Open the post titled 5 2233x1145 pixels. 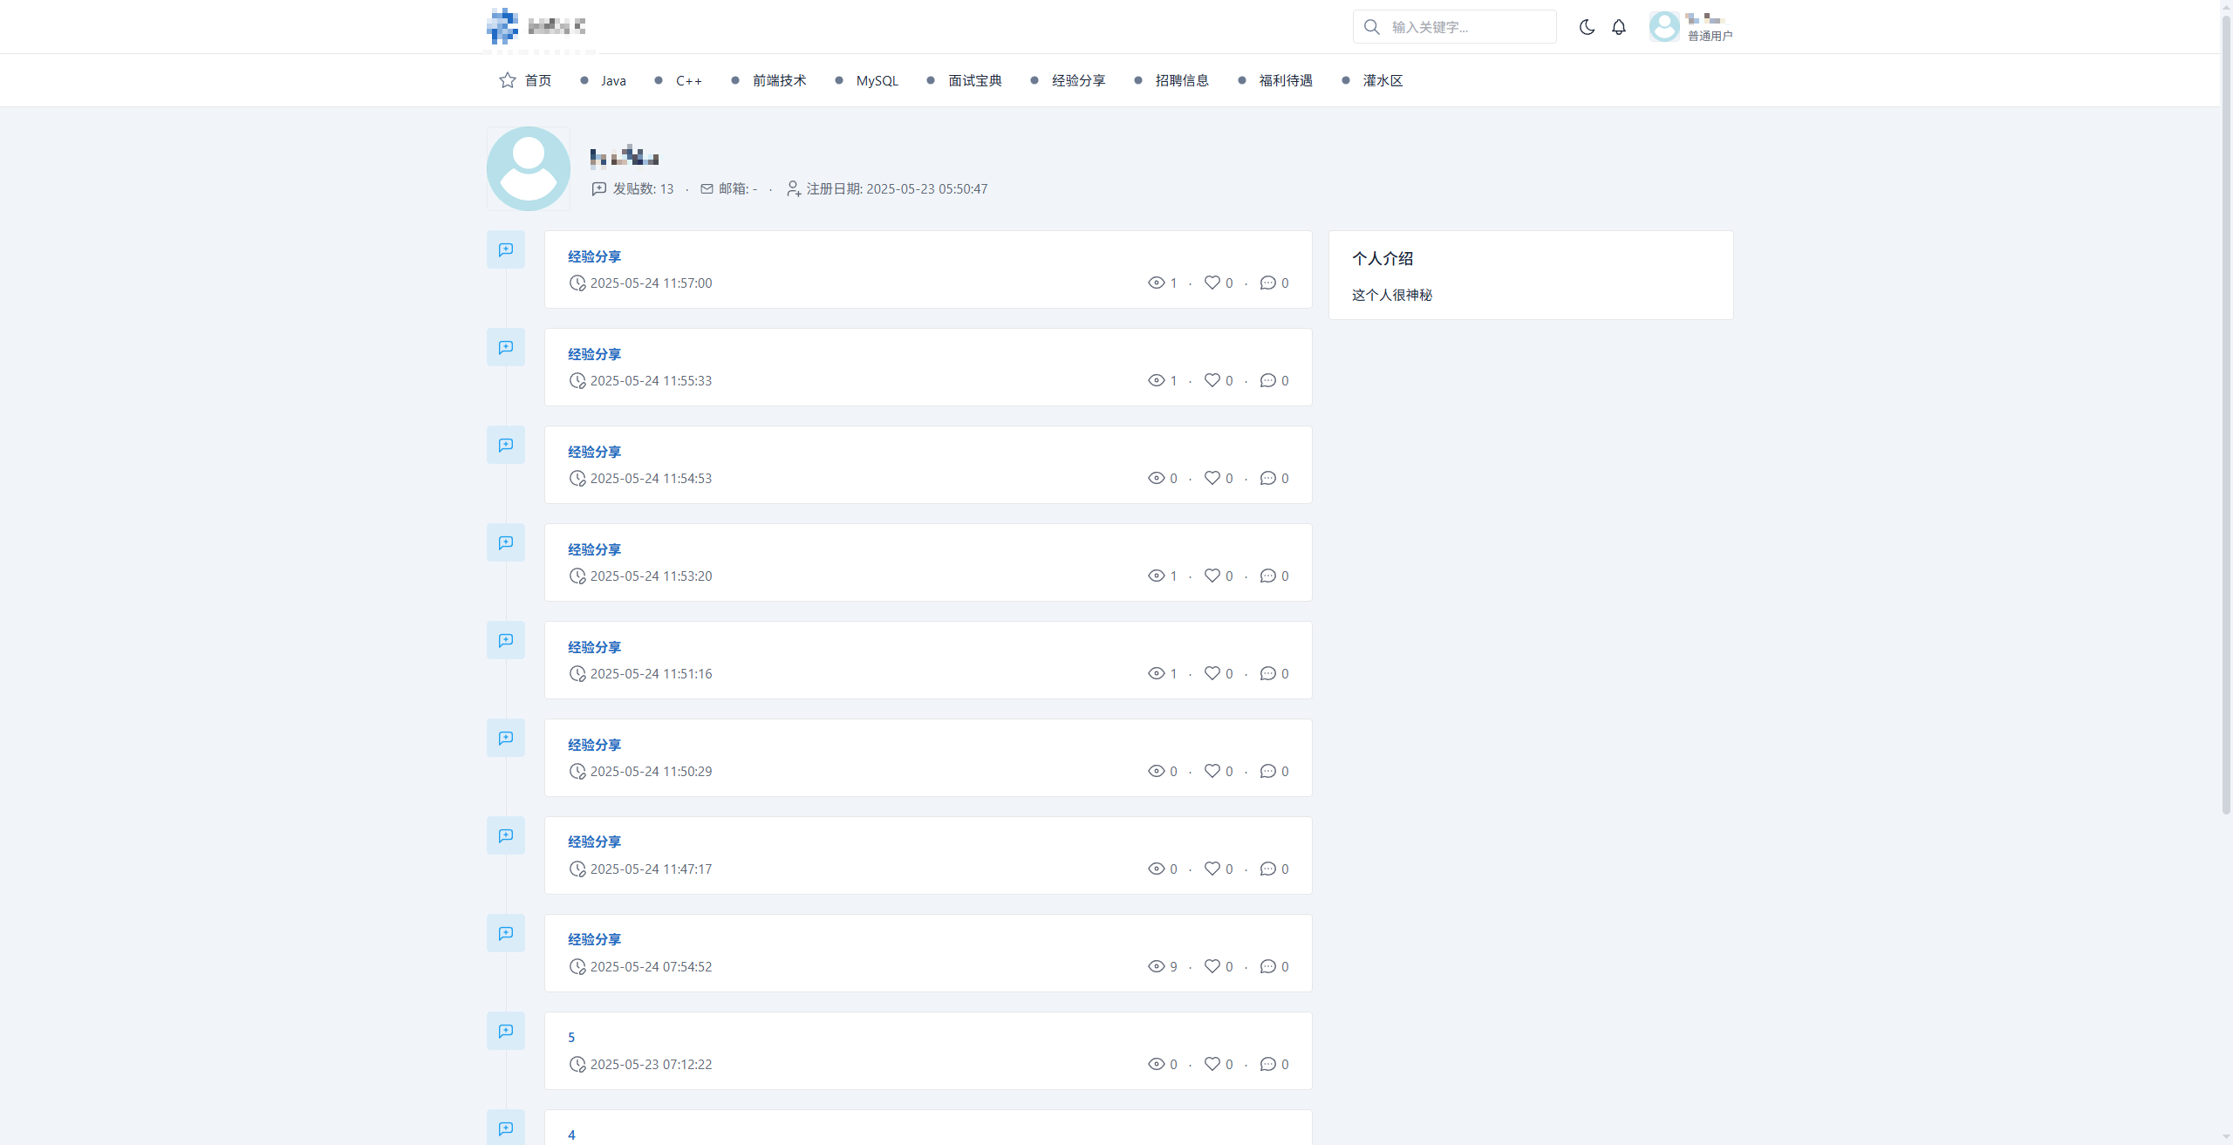[571, 1037]
